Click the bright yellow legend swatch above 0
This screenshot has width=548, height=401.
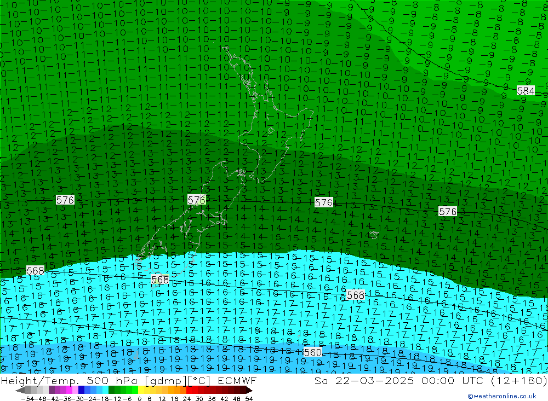(141, 390)
